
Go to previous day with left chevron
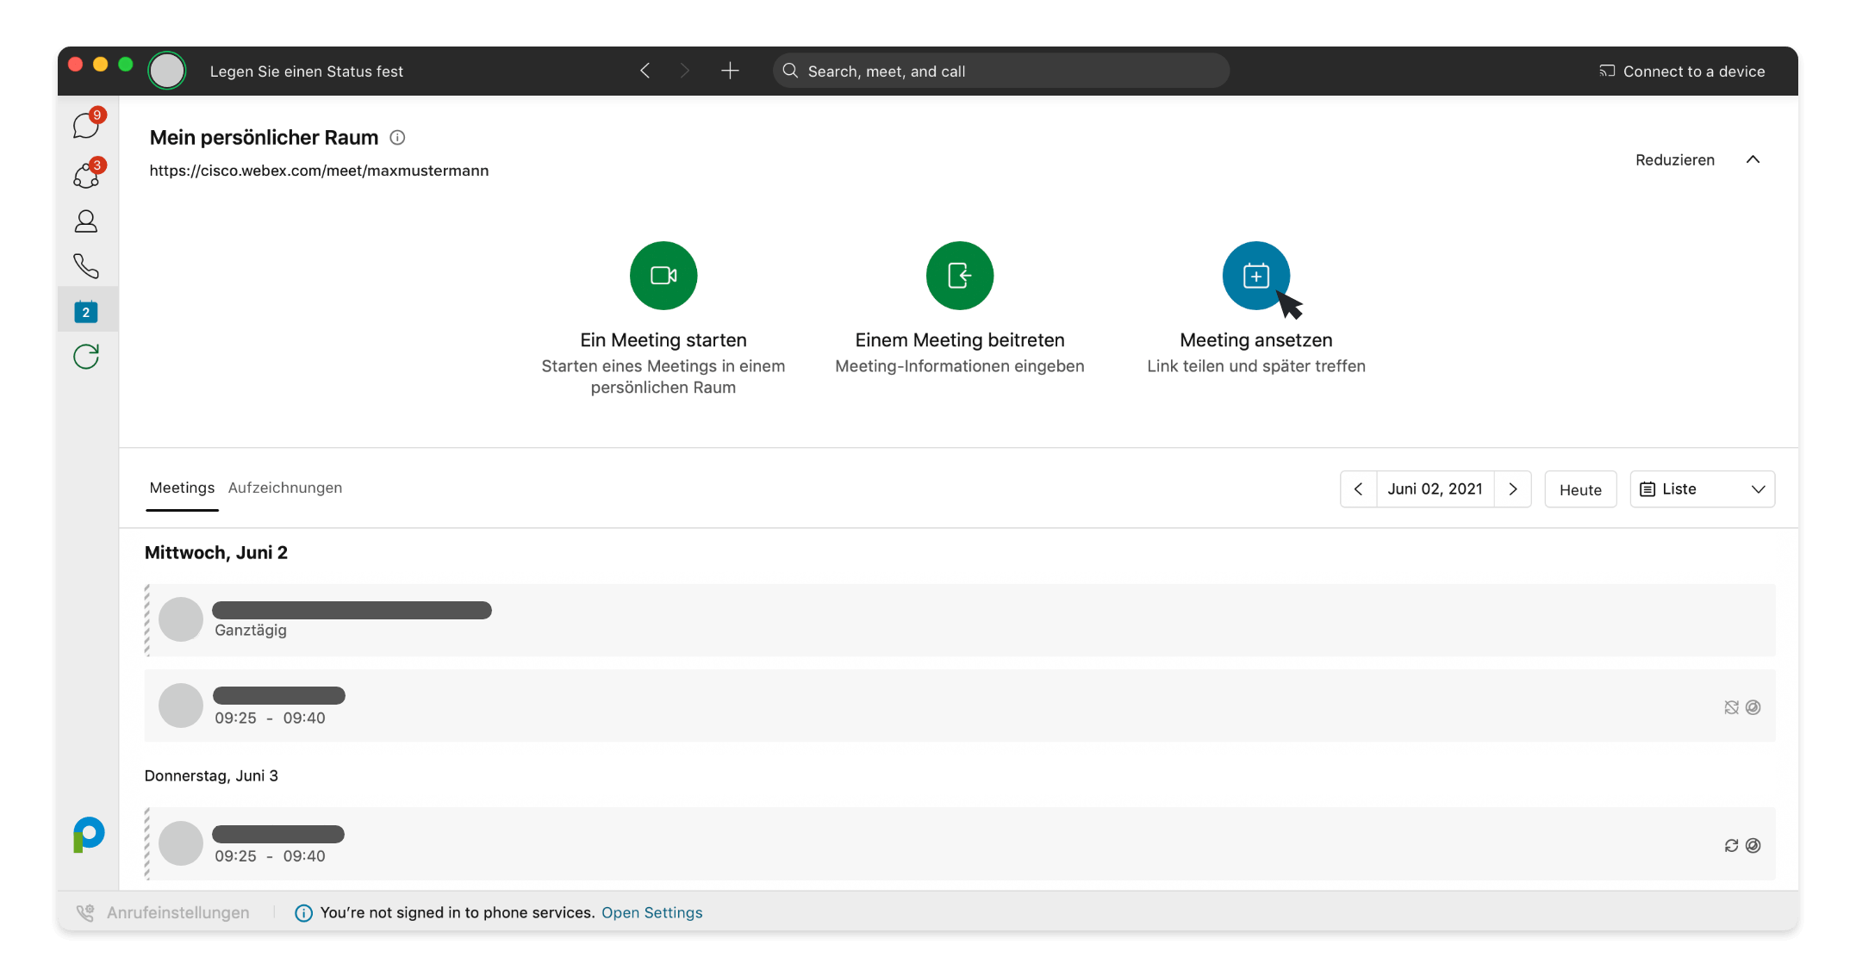point(1358,489)
